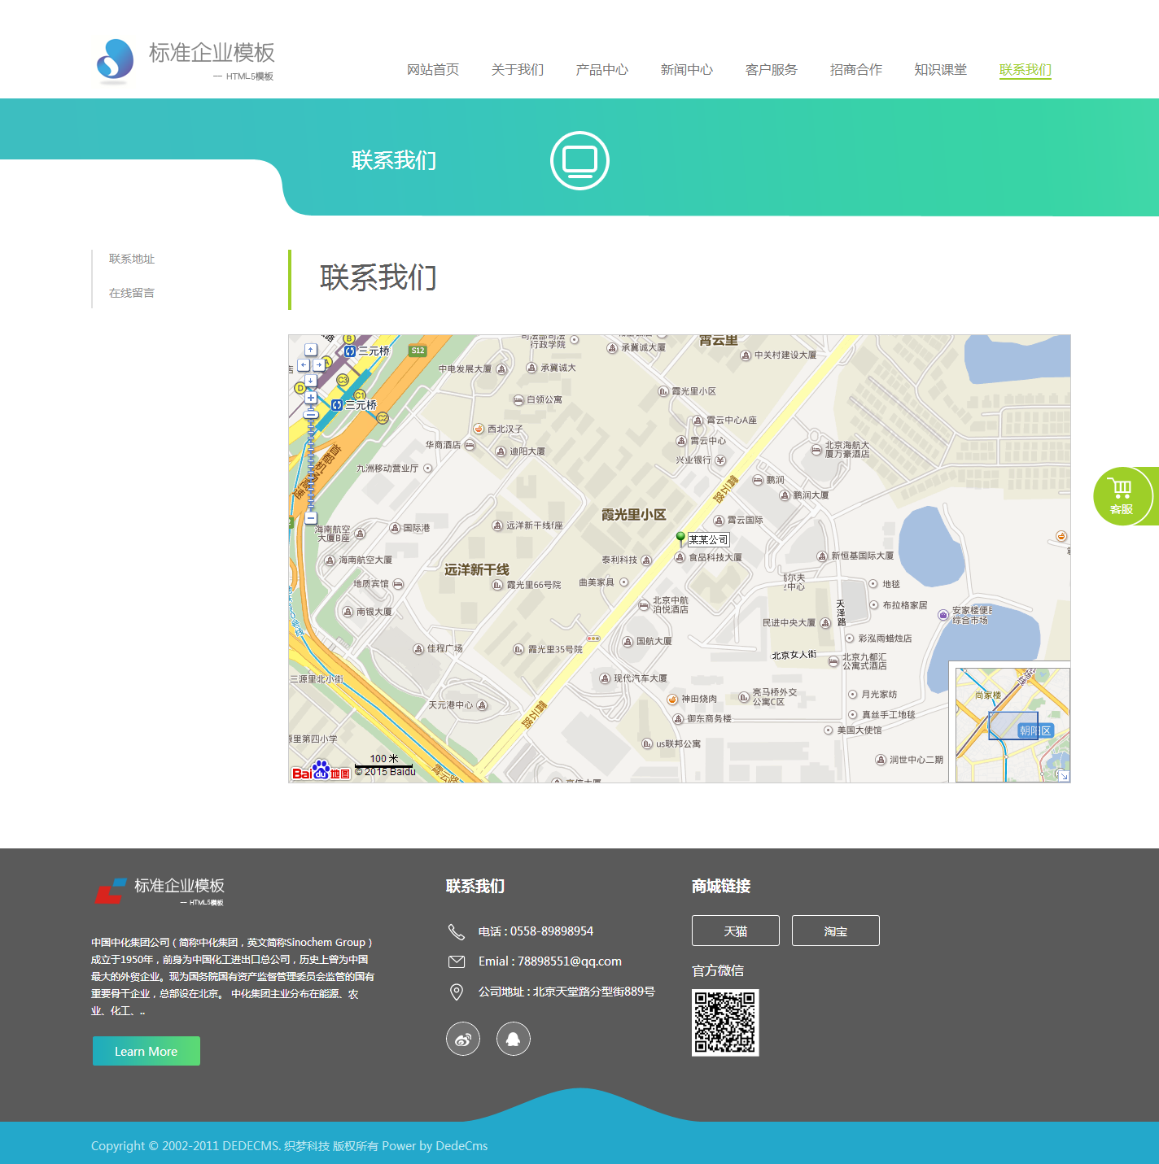Pan the map up with arrow button
Image resolution: width=1159 pixels, height=1164 pixels.
point(310,350)
